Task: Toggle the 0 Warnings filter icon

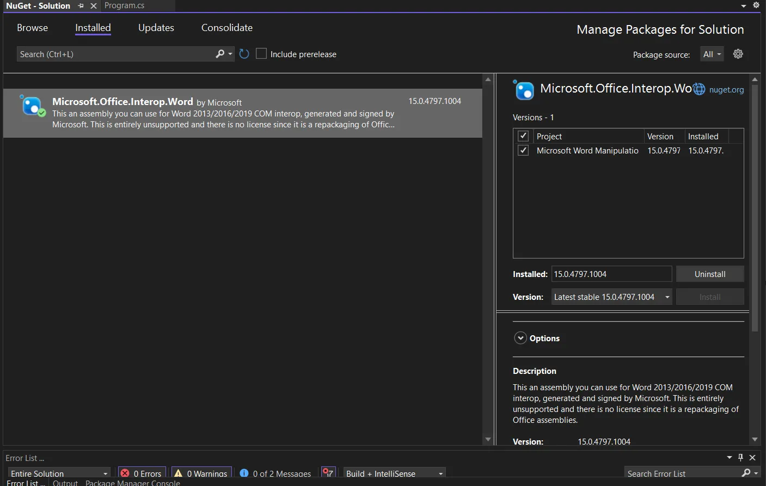Action: [179, 473]
